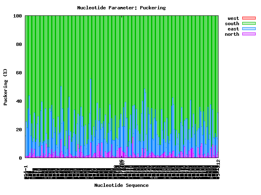The image size is (261, 195).
Task: Click the 'west' legend label
Action: click(x=233, y=18)
